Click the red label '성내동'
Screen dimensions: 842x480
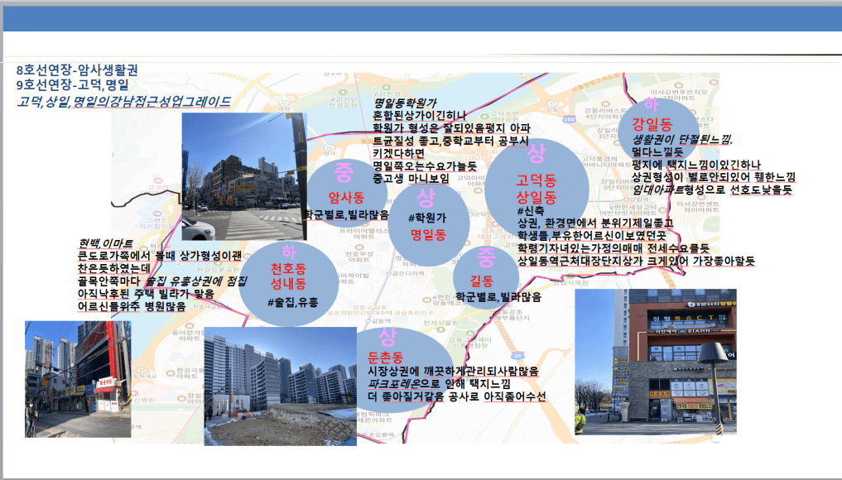(288, 284)
